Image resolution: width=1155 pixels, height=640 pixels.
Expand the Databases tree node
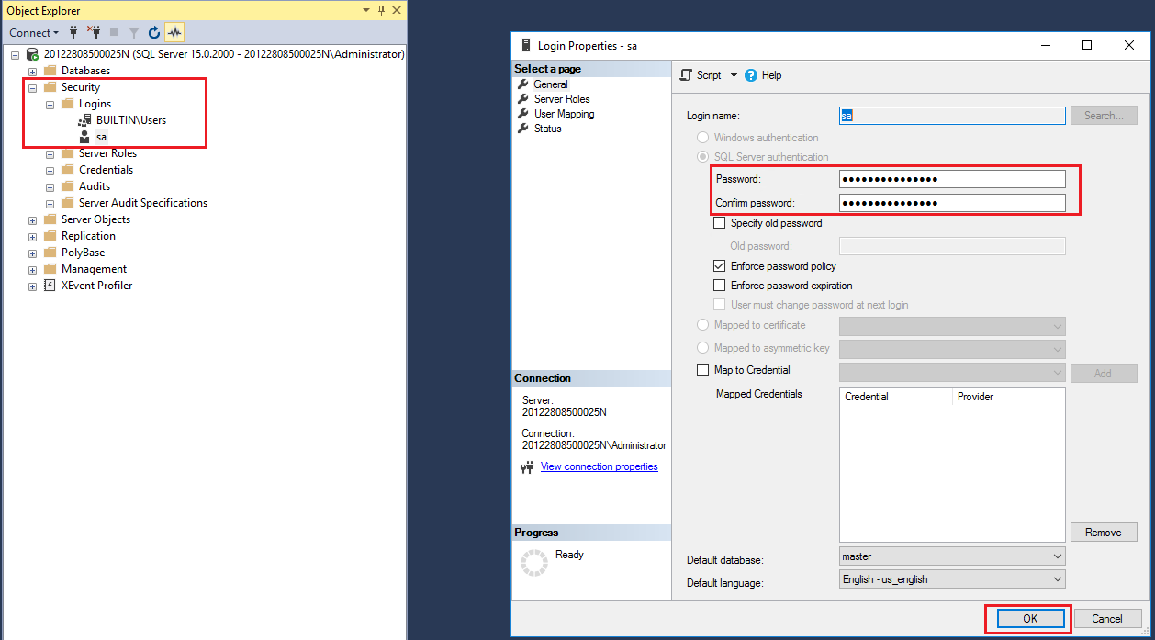[x=33, y=71]
